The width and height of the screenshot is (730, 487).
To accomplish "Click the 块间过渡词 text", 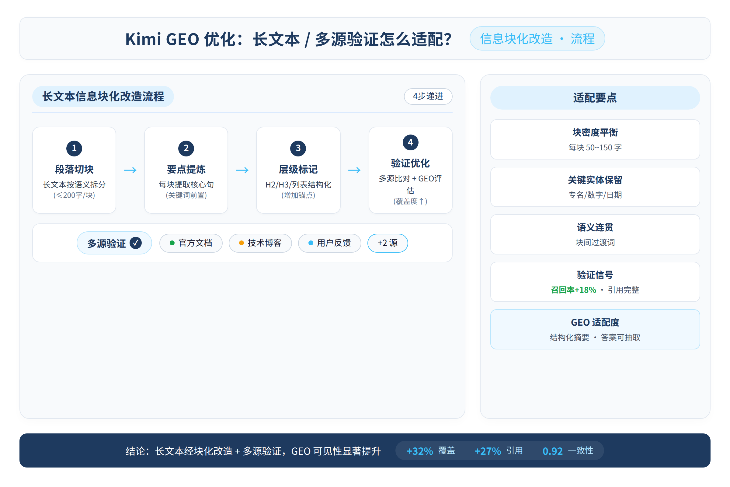I will tap(595, 243).
